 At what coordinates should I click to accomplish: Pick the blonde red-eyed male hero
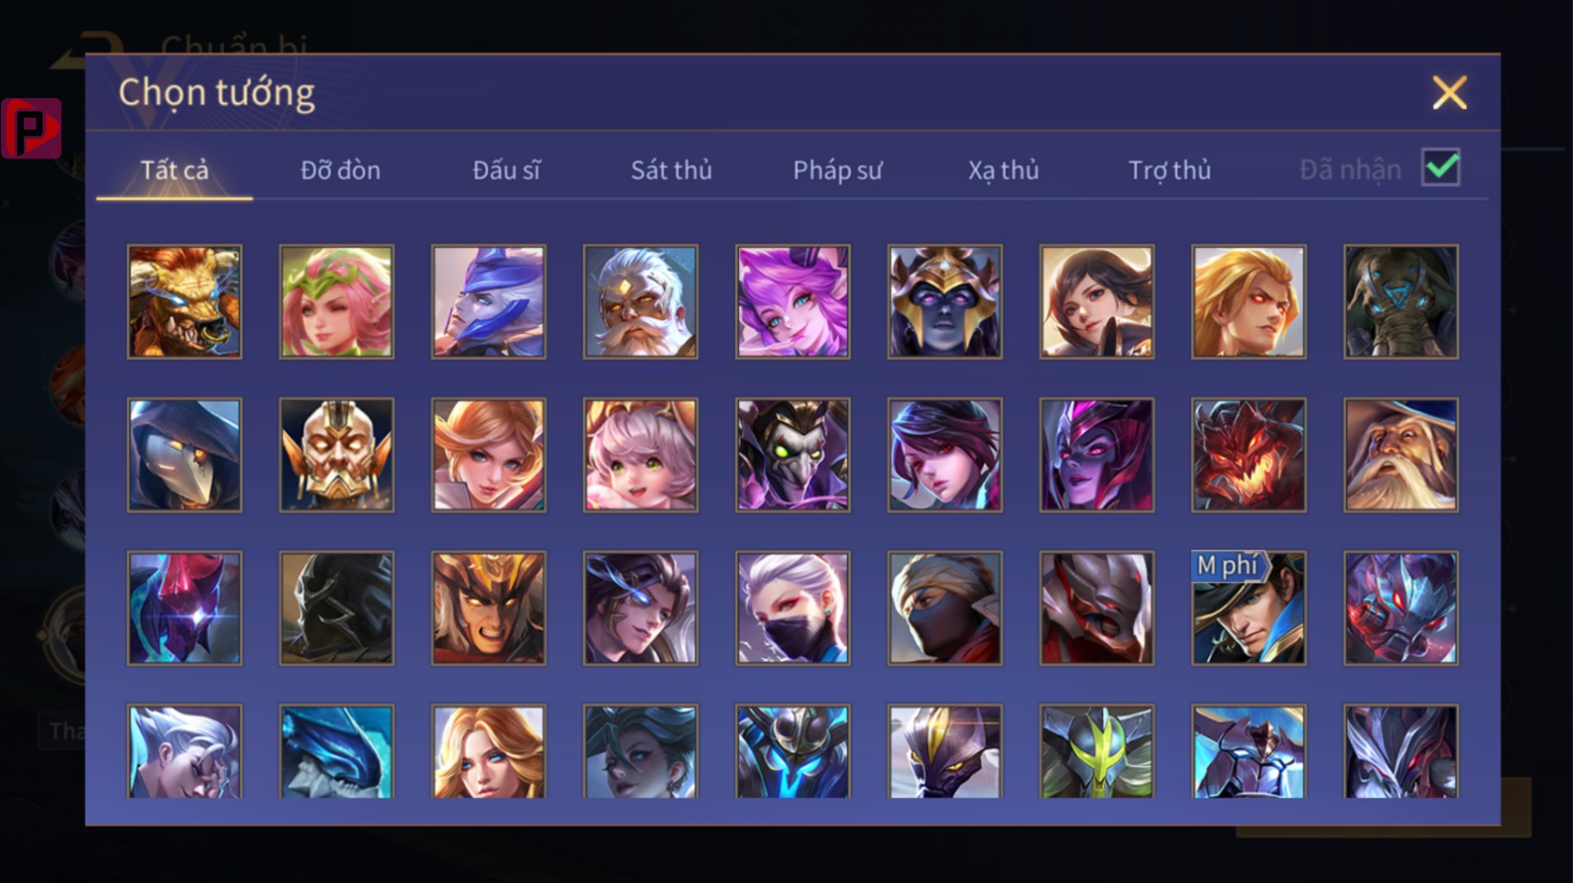point(1249,302)
